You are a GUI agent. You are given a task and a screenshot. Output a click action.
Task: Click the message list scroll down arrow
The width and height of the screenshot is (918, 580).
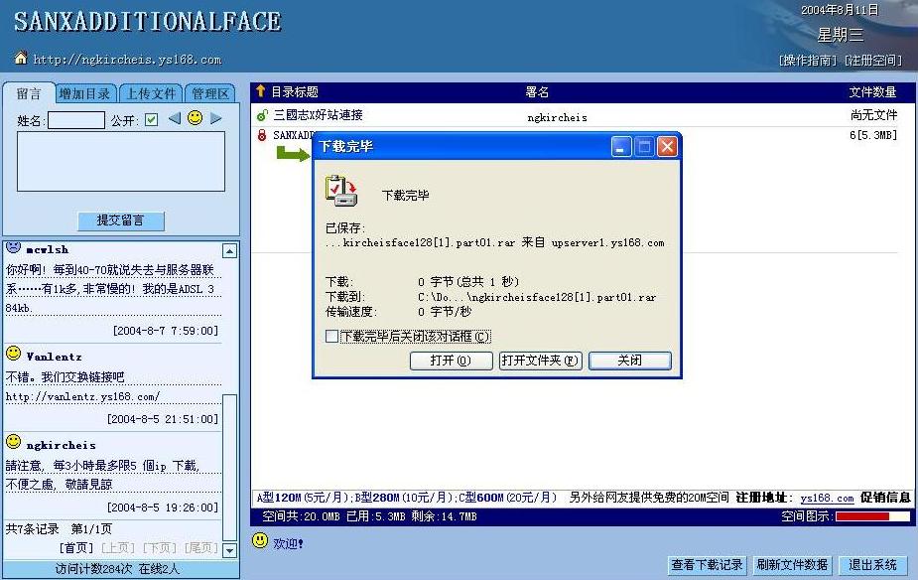pos(229,550)
